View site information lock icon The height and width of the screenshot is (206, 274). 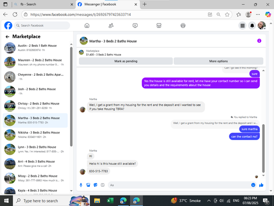click(x=26, y=14)
